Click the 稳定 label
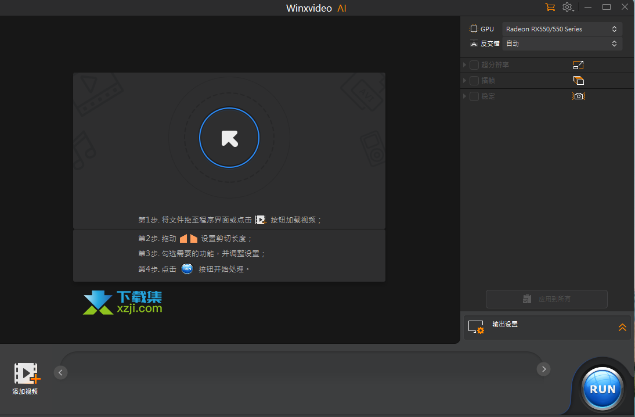Image resolution: width=635 pixels, height=417 pixels. (x=488, y=96)
